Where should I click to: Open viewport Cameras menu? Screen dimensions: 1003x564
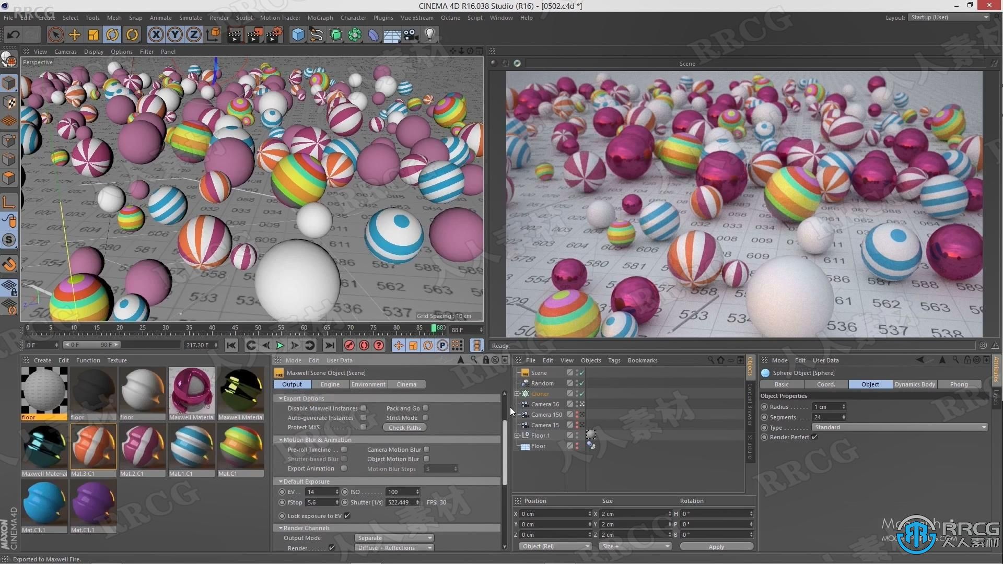65,52
